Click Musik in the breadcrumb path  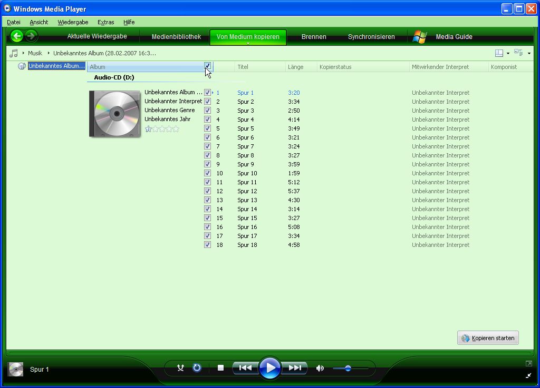[x=35, y=53]
